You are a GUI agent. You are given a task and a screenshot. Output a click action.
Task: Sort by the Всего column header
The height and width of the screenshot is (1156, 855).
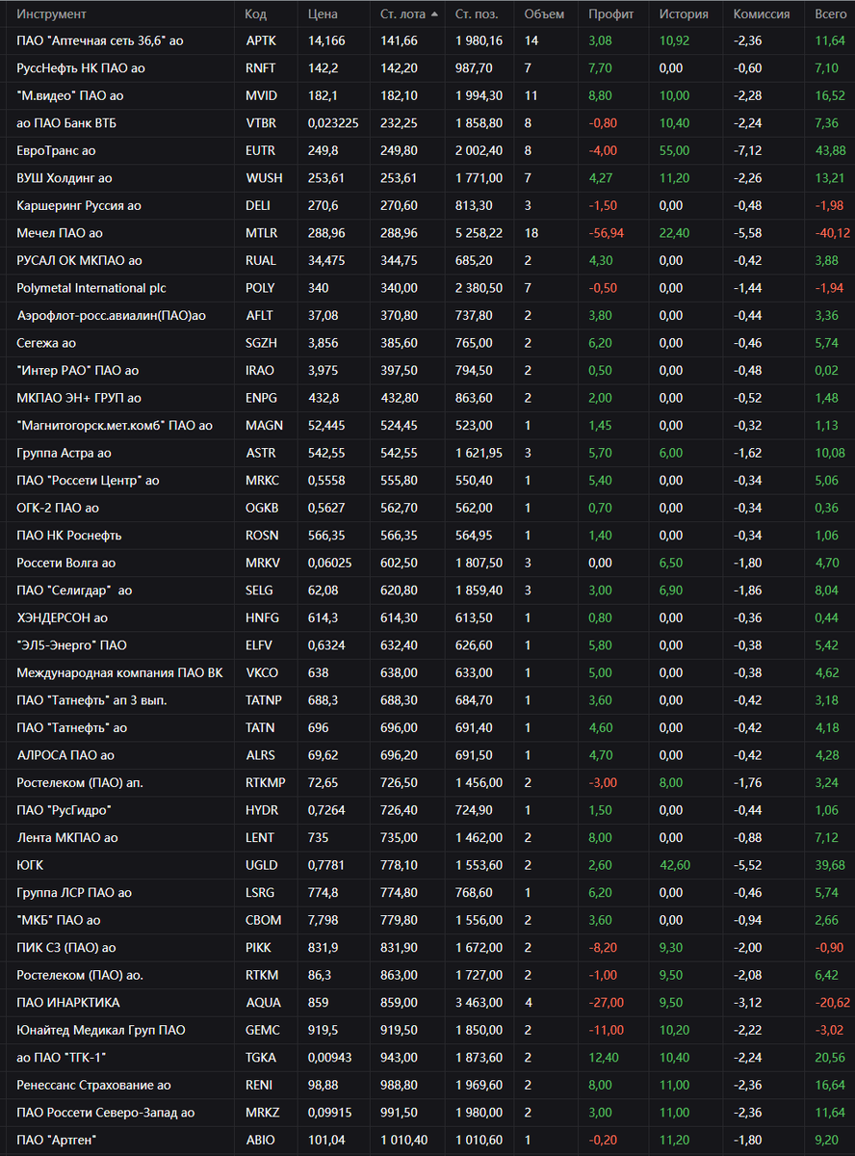coord(830,14)
